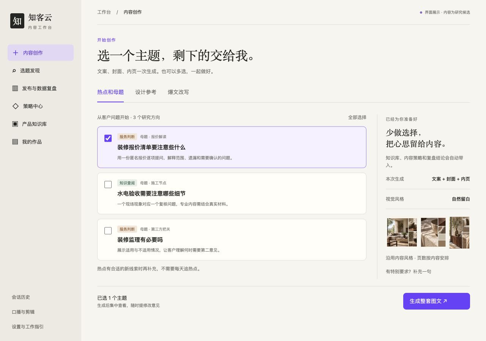Open 口播与剪辑 link
This screenshot has height=341, width=486.
[23, 312]
